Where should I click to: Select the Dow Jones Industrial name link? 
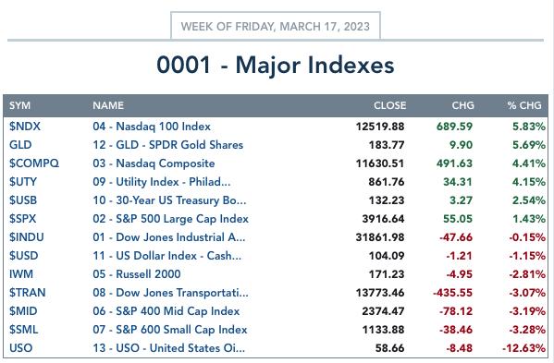[169, 237]
